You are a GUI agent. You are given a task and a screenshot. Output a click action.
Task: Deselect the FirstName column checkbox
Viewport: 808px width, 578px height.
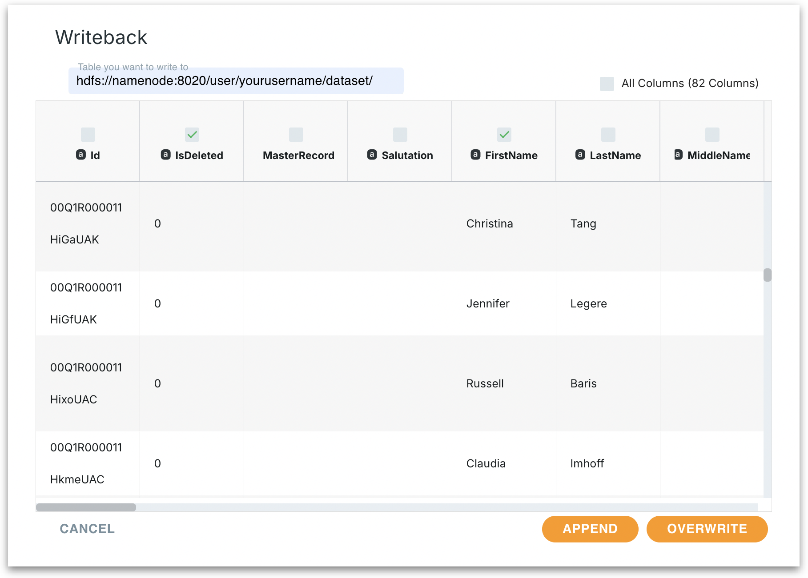pyautogui.click(x=504, y=134)
